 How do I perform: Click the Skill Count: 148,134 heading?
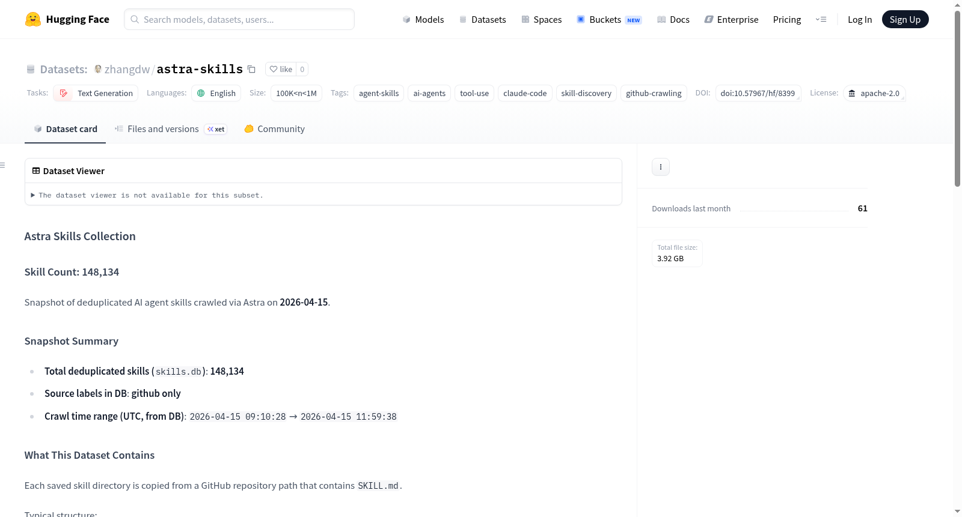pos(72,272)
